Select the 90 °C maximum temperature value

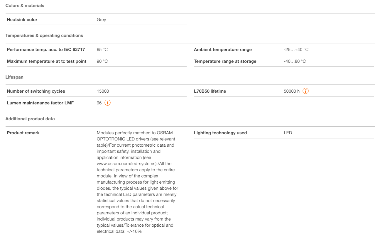102,61
